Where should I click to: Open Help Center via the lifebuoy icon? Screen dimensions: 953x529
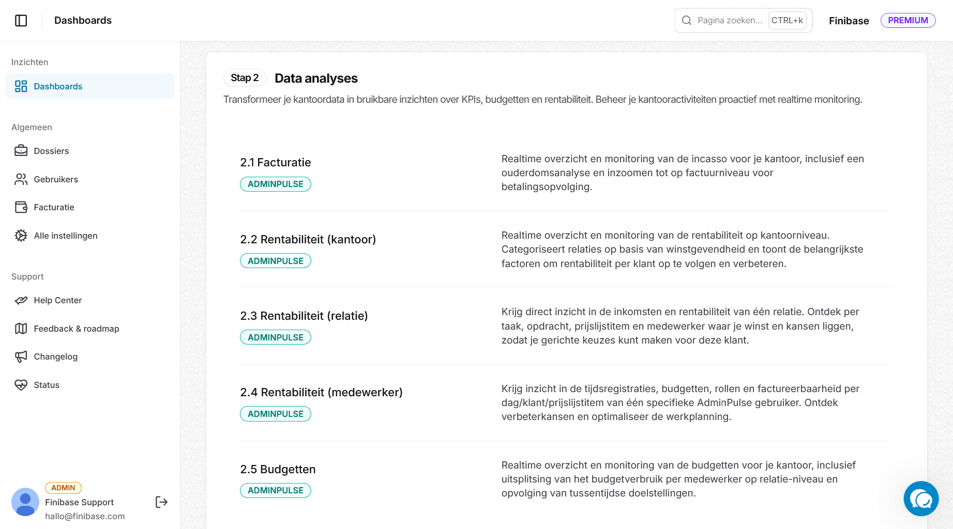(x=21, y=300)
